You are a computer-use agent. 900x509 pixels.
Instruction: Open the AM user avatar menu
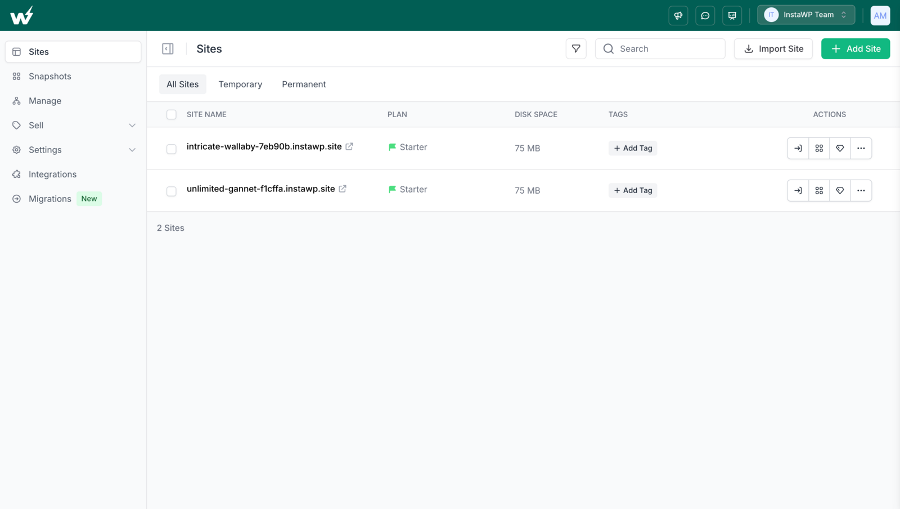pyautogui.click(x=880, y=15)
